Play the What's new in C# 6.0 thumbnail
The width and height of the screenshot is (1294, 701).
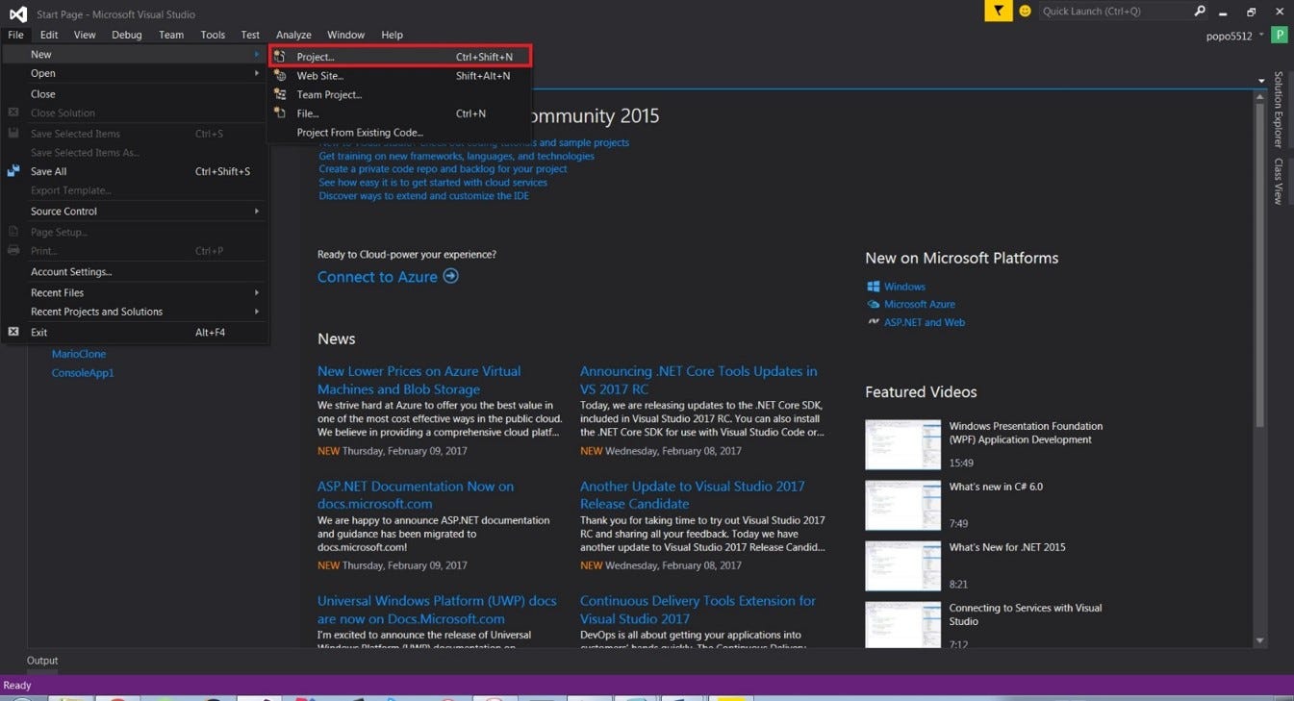pyautogui.click(x=902, y=505)
